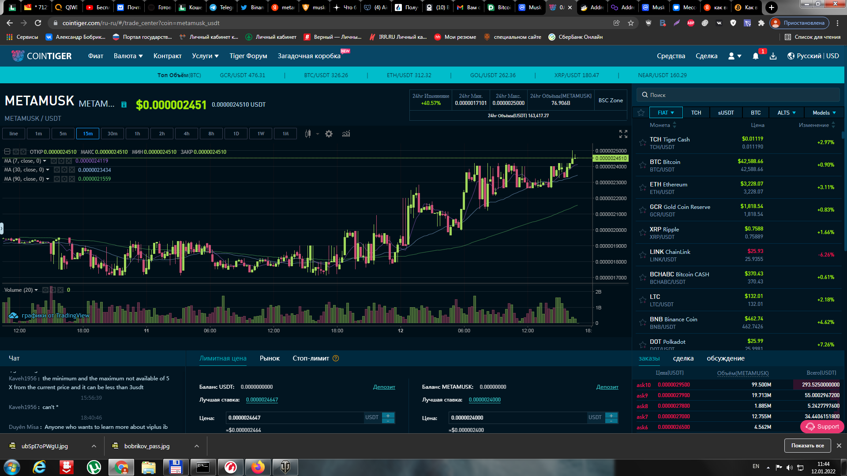The height and width of the screenshot is (476, 847).
Task: Expand the Услуги menu
Action: pyautogui.click(x=205, y=56)
